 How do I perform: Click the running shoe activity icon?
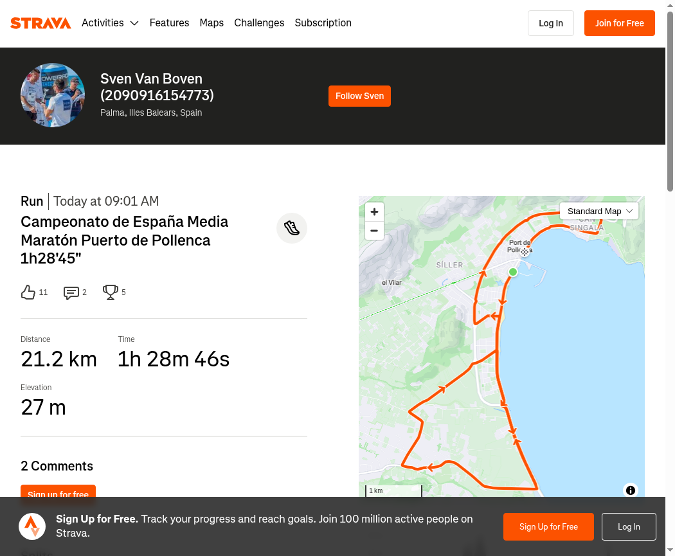tap(292, 228)
